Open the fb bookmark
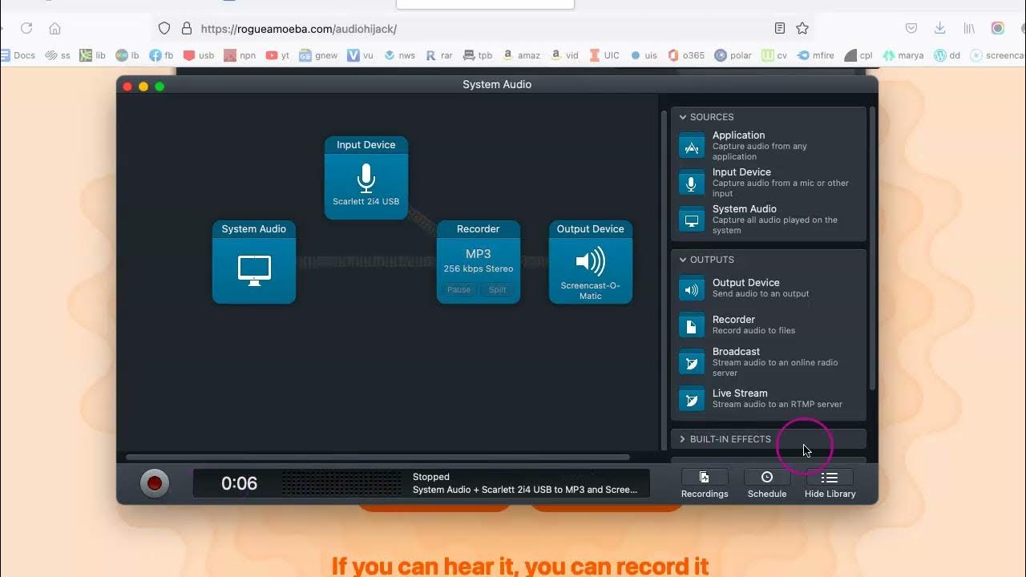 pos(161,55)
